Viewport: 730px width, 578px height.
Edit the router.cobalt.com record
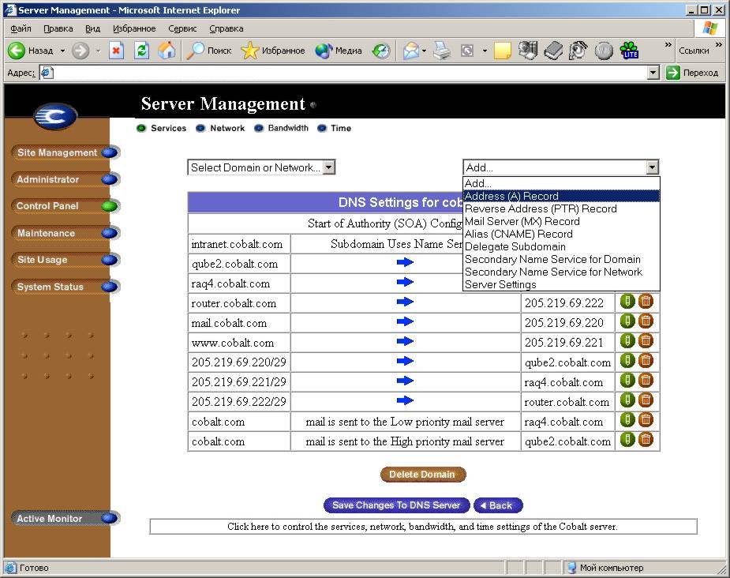point(627,302)
